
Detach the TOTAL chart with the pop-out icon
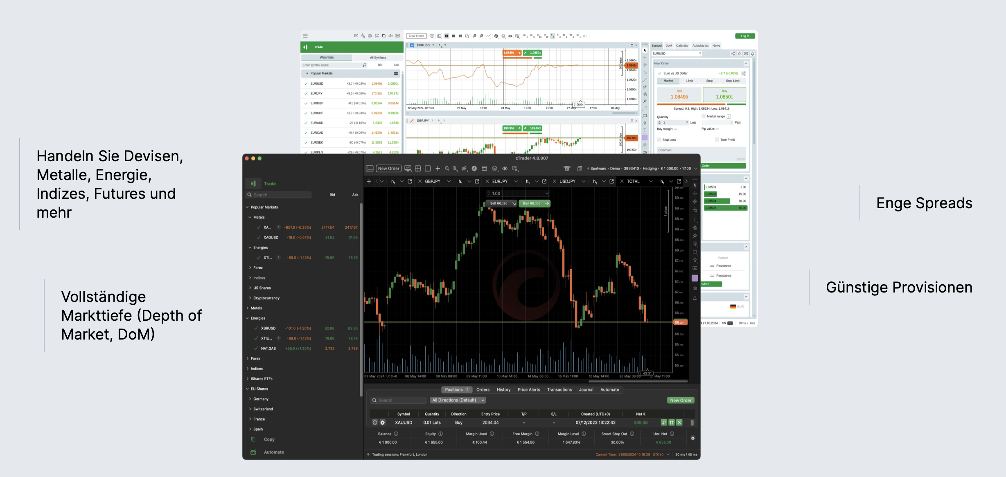coord(679,181)
